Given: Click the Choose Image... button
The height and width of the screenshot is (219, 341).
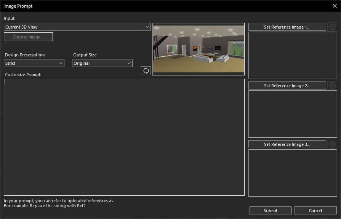Looking at the screenshot, I should (x=28, y=37).
